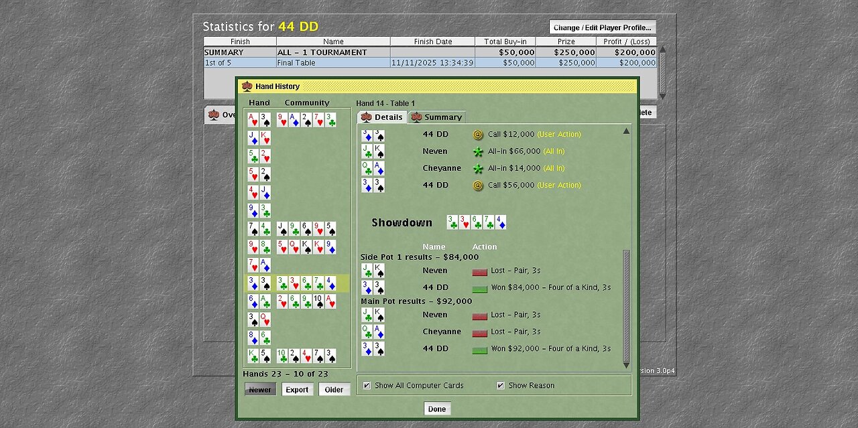The image size is (858, 428).
Task: Click the tournament table scrollbar in Statistics window
Action: point(662,72)
